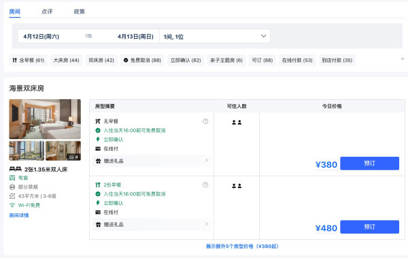Click the 房型摘要 column header
The height and width of the screenshot is (258, 408).
point(105,107)
